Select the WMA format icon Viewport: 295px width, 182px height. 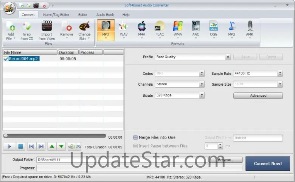click(x=177, y=26)
